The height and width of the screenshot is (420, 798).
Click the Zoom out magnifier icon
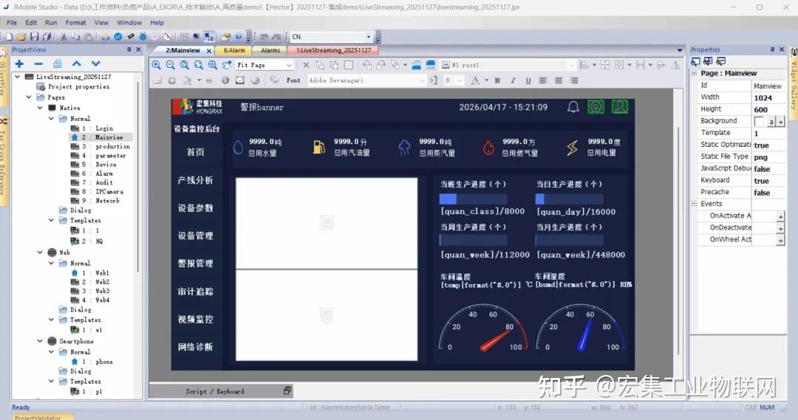171,65
